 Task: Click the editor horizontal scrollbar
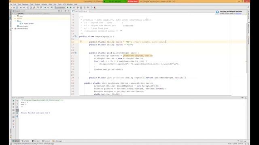[155, 95]
